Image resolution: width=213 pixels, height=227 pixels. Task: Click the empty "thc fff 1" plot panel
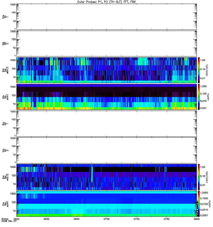tap(107, 124)
